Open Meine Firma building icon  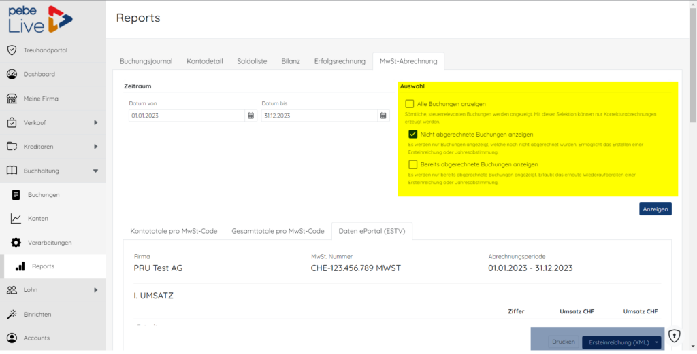(12, 99)
